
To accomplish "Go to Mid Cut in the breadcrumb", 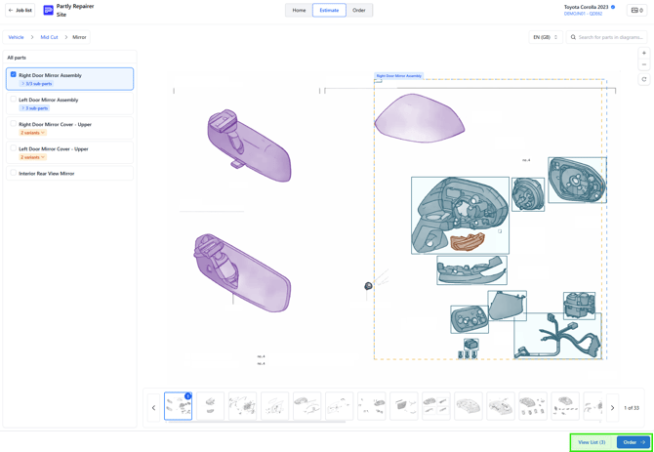I will click(49, 37).
